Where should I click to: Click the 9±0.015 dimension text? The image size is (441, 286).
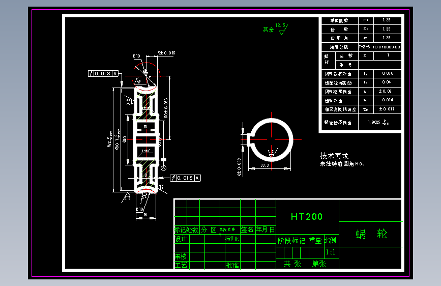[166, 53]
